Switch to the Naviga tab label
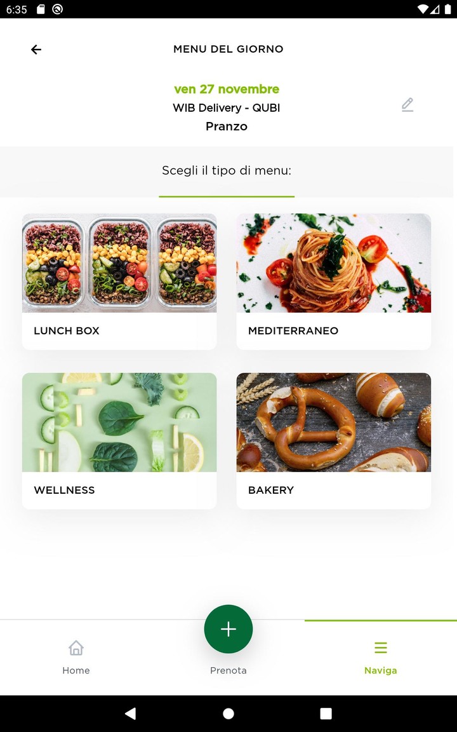457x732 pixels. [381, 670]
